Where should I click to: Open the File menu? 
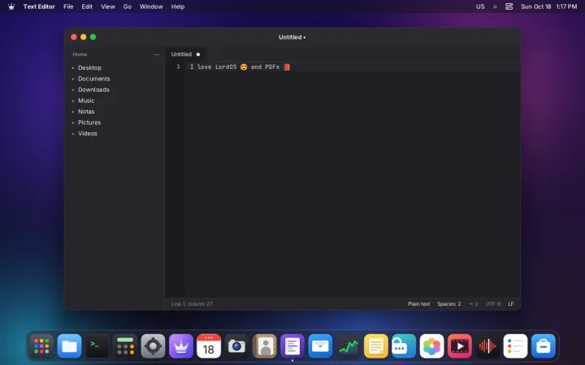tap(68, 6)
